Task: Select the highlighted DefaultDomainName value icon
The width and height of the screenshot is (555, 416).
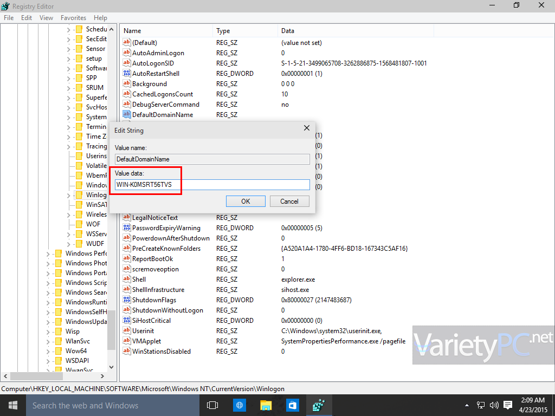Action: point(126,114)
